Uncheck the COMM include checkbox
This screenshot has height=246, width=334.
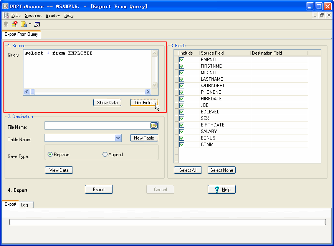(x=182, y=145)
